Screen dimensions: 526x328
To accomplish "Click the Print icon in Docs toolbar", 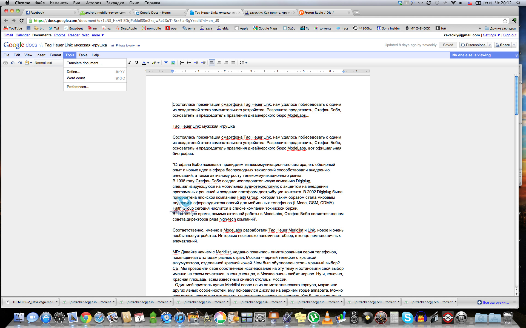I will [5, 63].
